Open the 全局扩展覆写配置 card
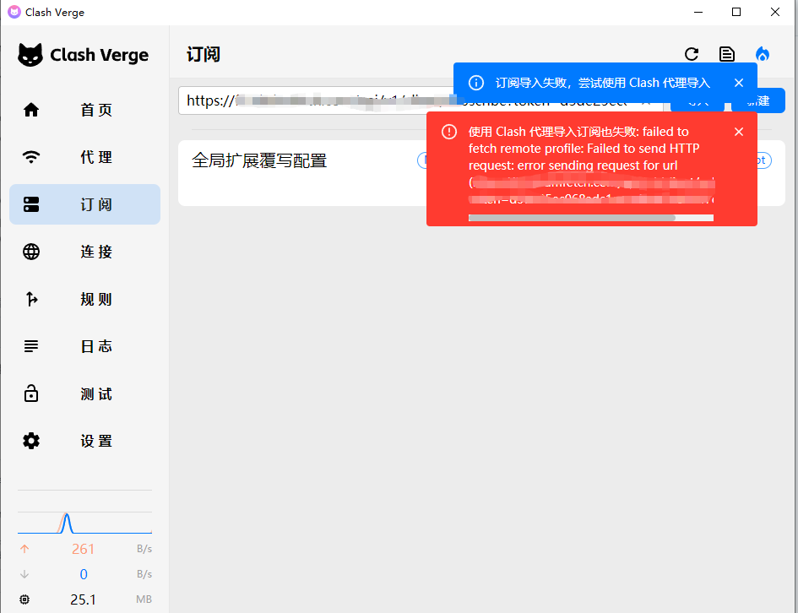Image resolution: width=798 pixels, height=613 pixels. 481,173
